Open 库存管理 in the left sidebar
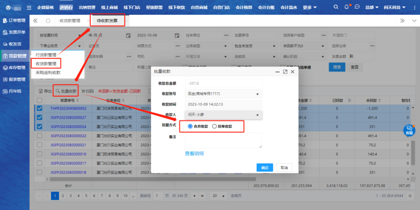This screenshot has height=210, width=420. pos(14,68)
